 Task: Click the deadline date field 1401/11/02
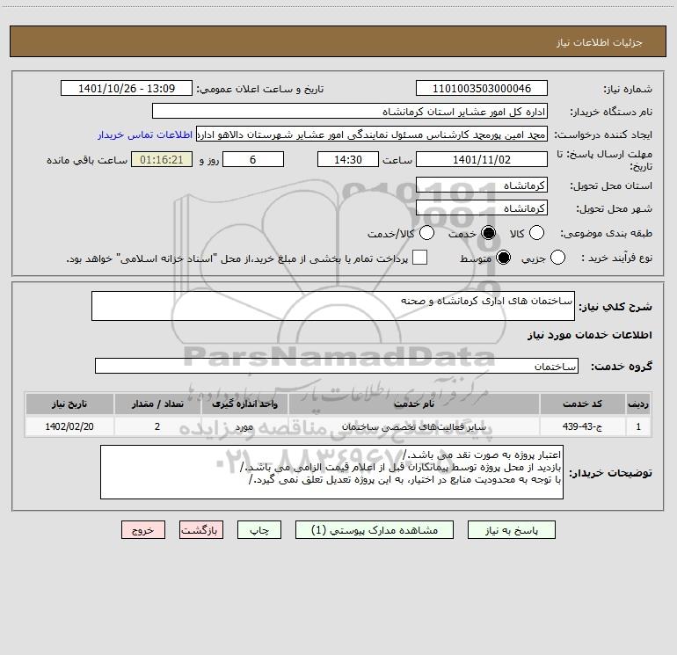point(482,159)
